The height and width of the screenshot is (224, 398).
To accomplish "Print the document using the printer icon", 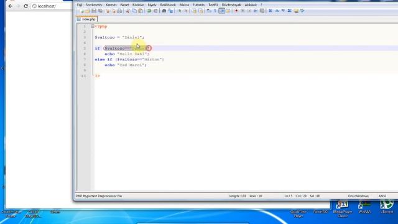I will (119, 11).
